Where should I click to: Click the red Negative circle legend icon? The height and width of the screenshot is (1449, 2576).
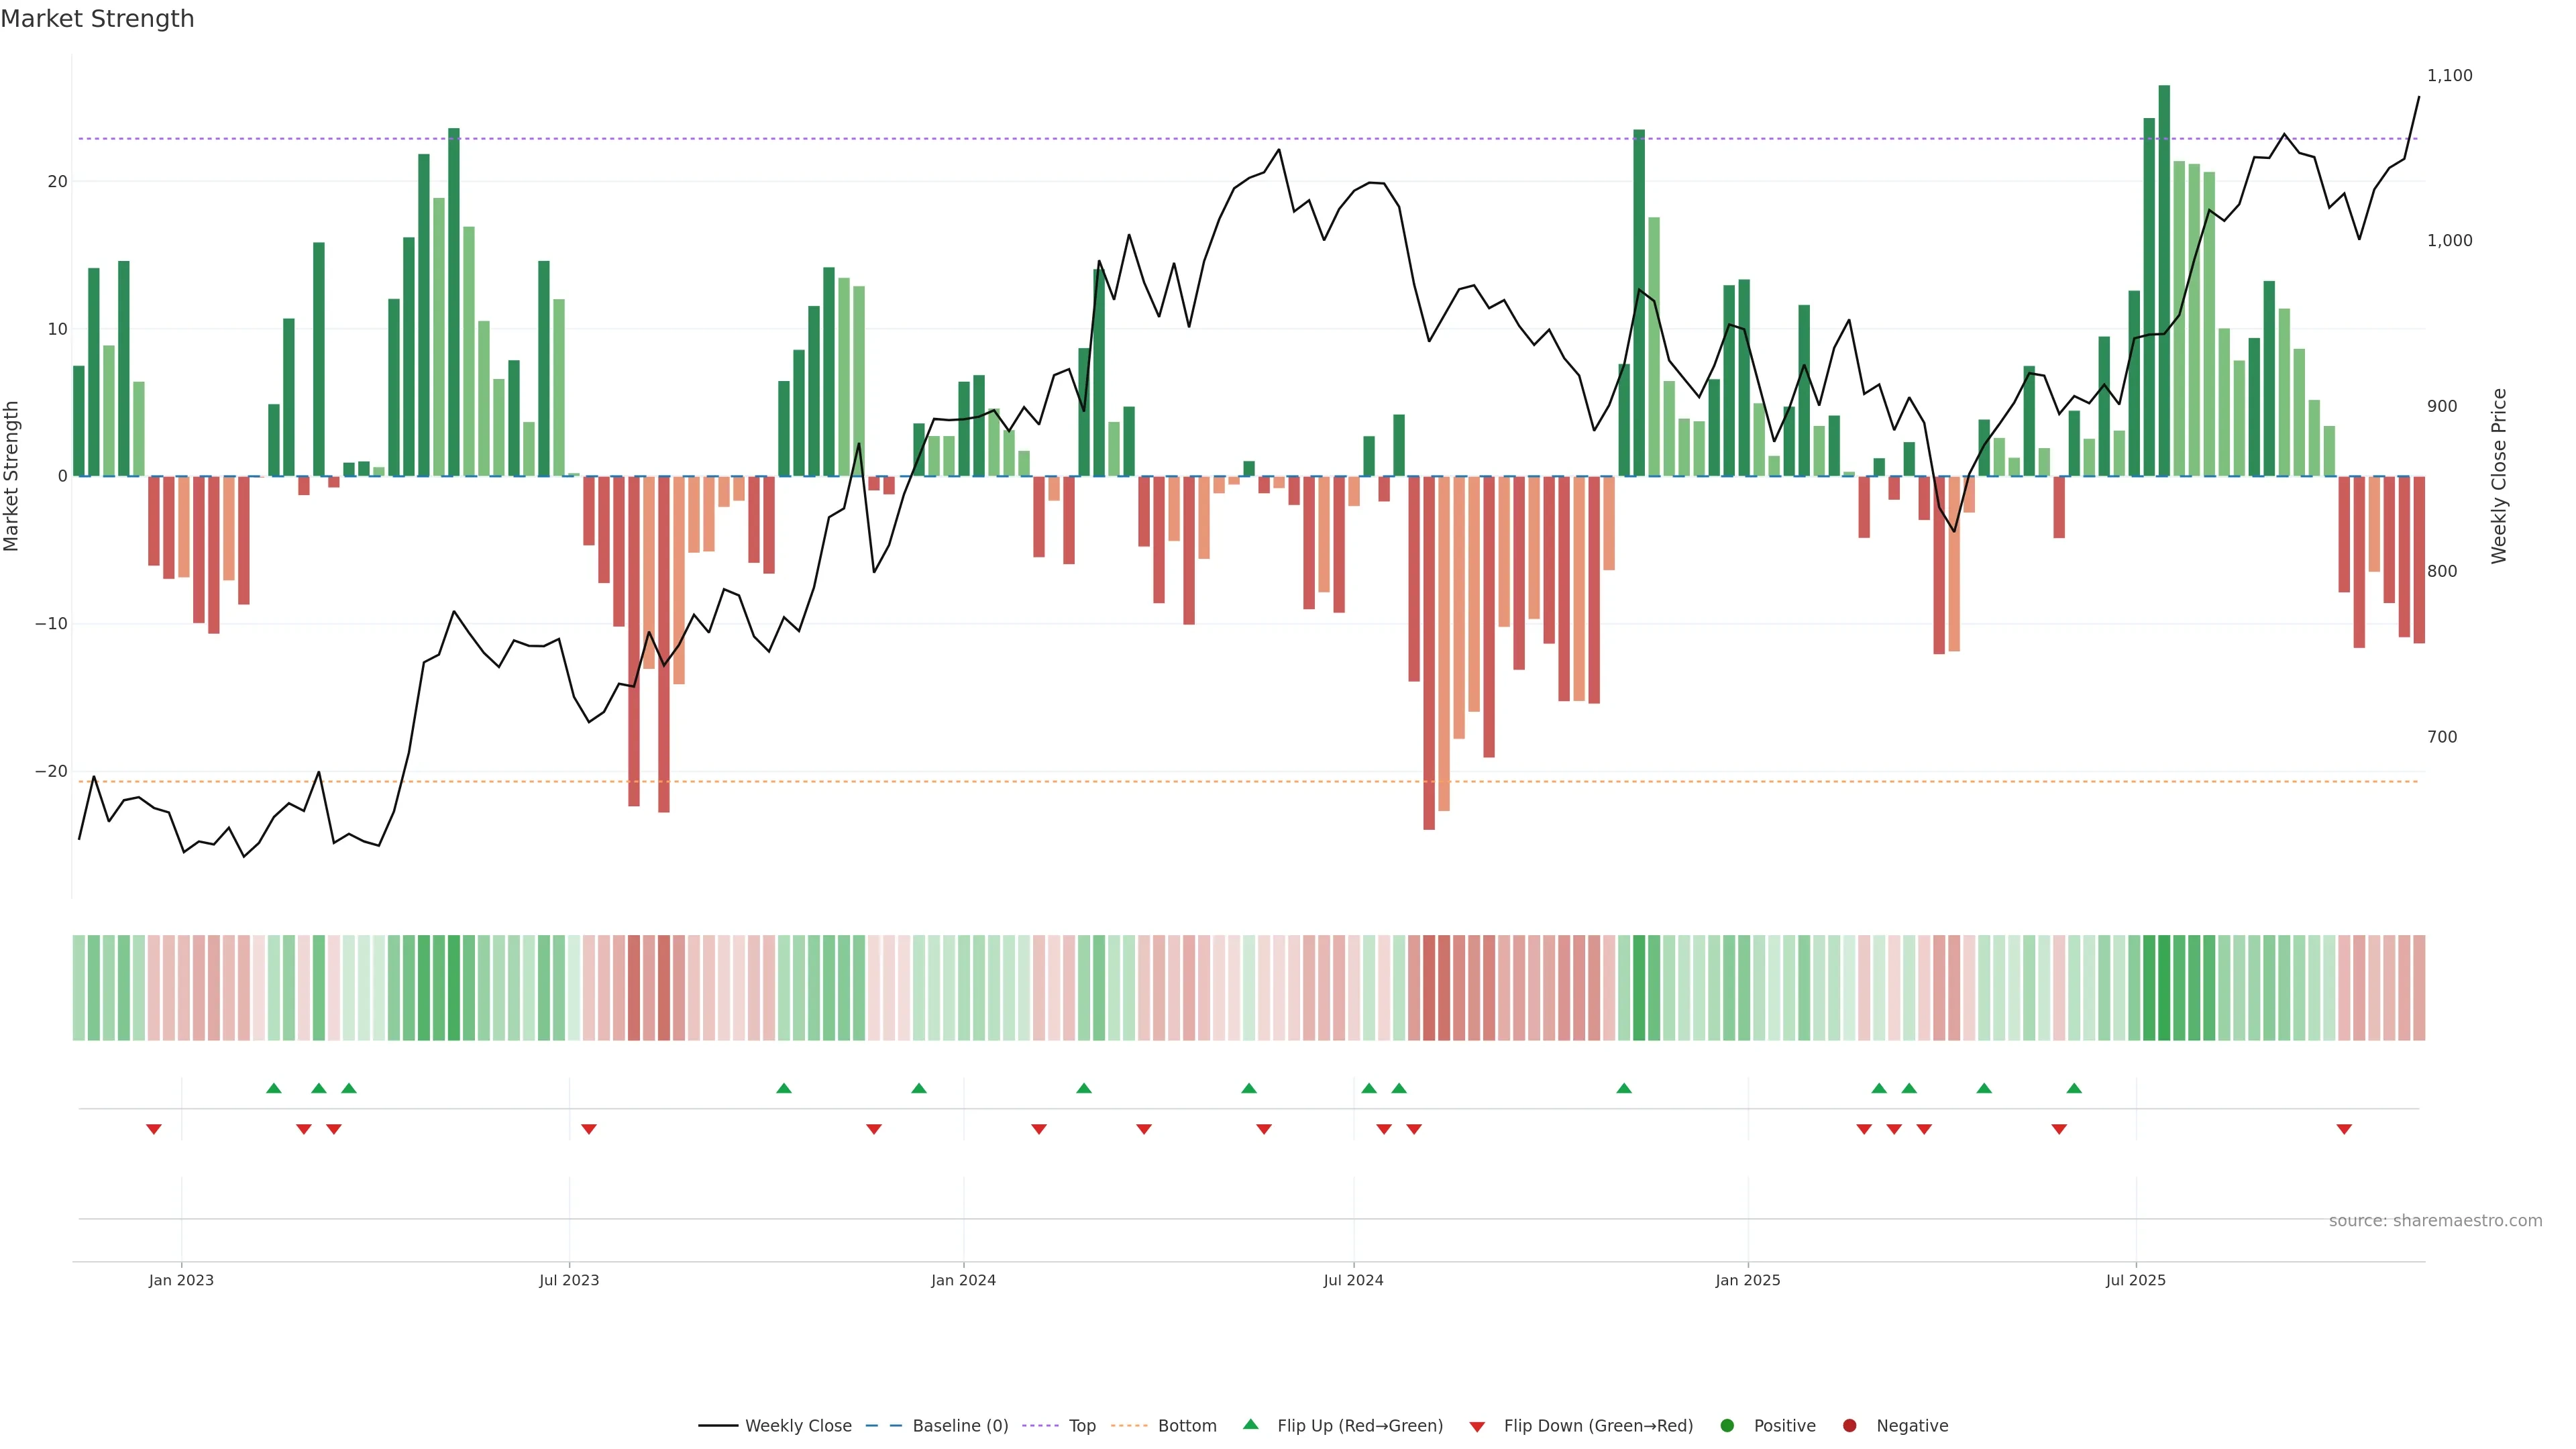pos(1849,1425)
